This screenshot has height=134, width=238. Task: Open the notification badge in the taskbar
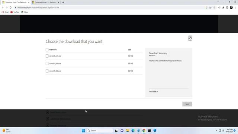235,131
